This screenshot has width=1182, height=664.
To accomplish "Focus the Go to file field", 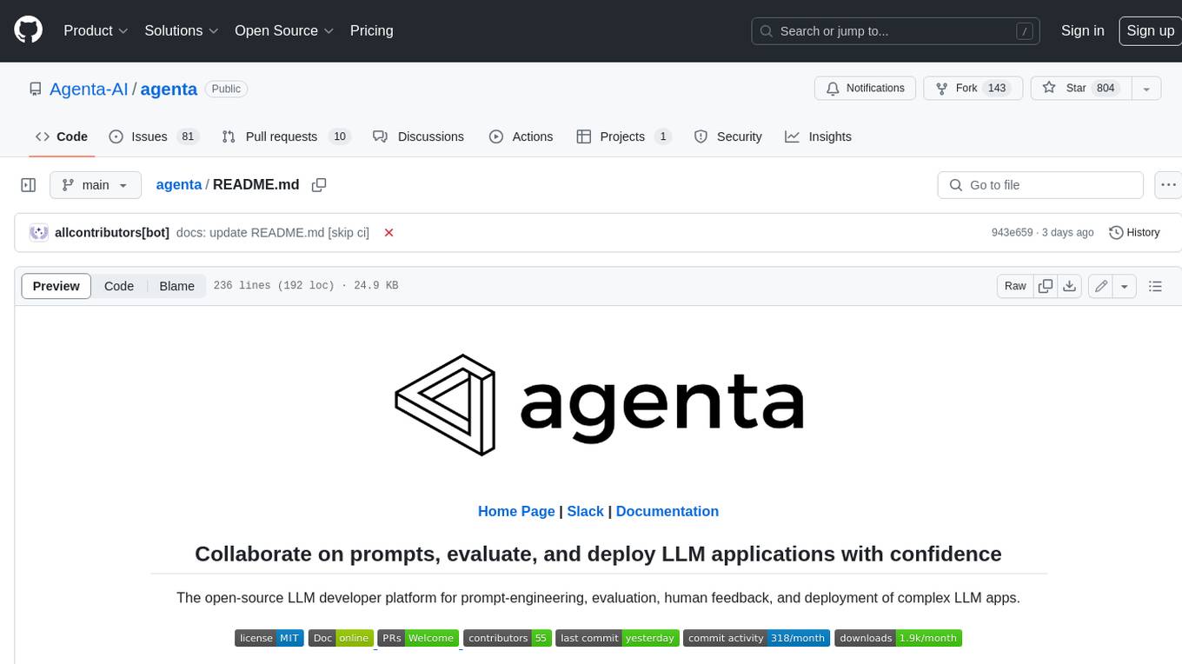I will click(x=1040, y=185).
